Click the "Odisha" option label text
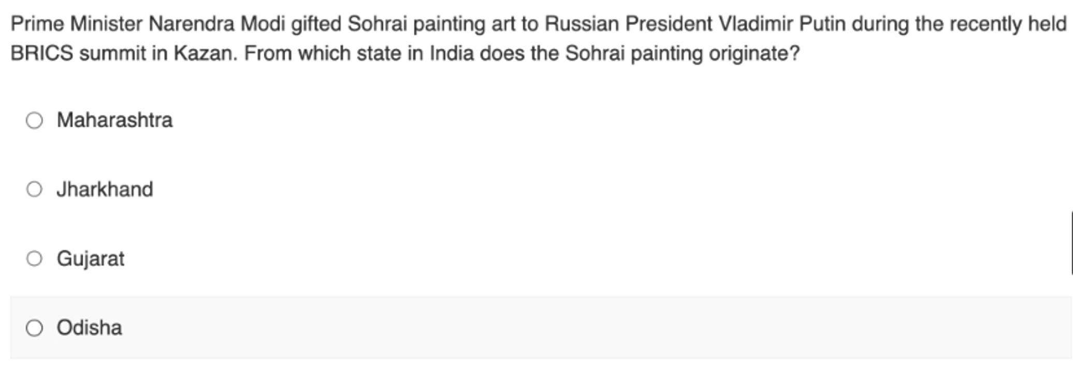 pyautogui.click(x=90, y=328)
